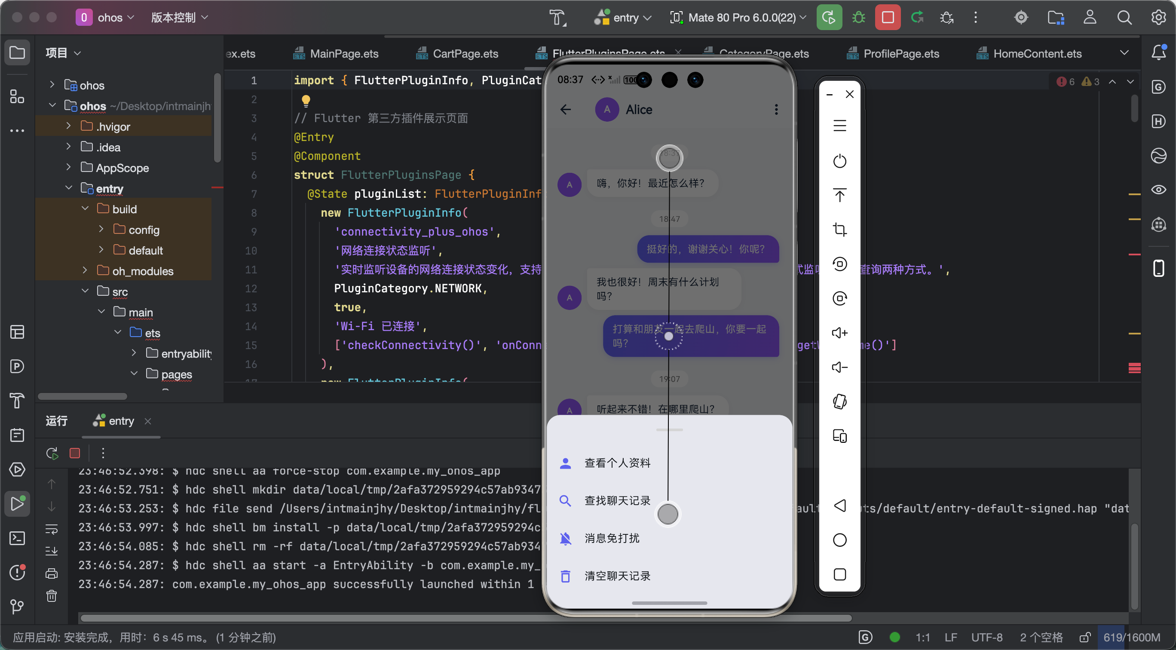Click the red Stop button in top toolbar
1176x650 pixels.
coord(887,18)
